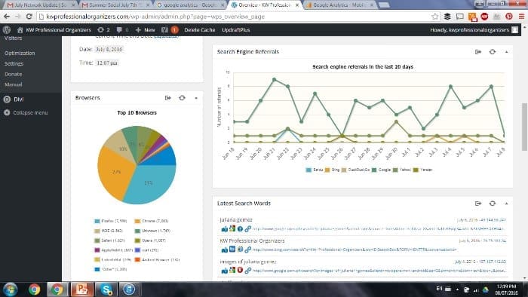This screenshot has width=528, height=297.
Task: Click the Time value 12:07 pm
Action: click(107, 63)
